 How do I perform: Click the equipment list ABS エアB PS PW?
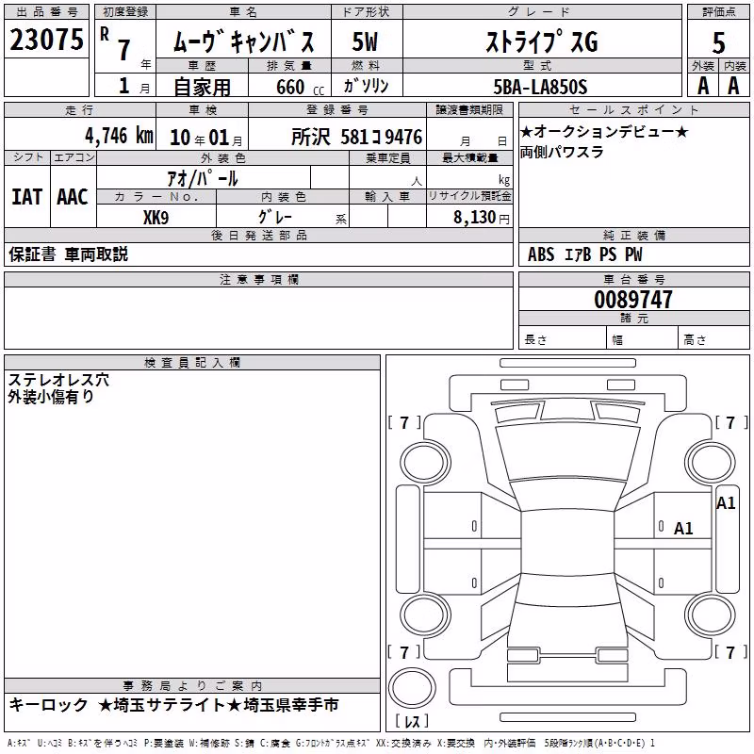click(x=584, y=254)
